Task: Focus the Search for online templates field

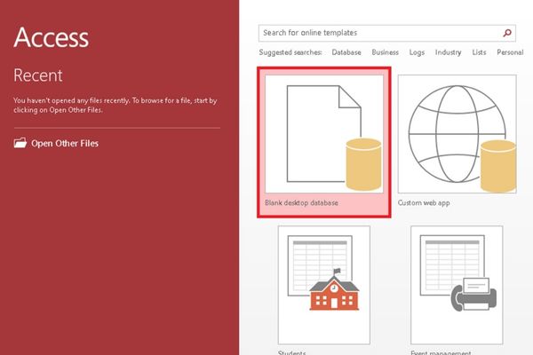Action: point(386,33)
